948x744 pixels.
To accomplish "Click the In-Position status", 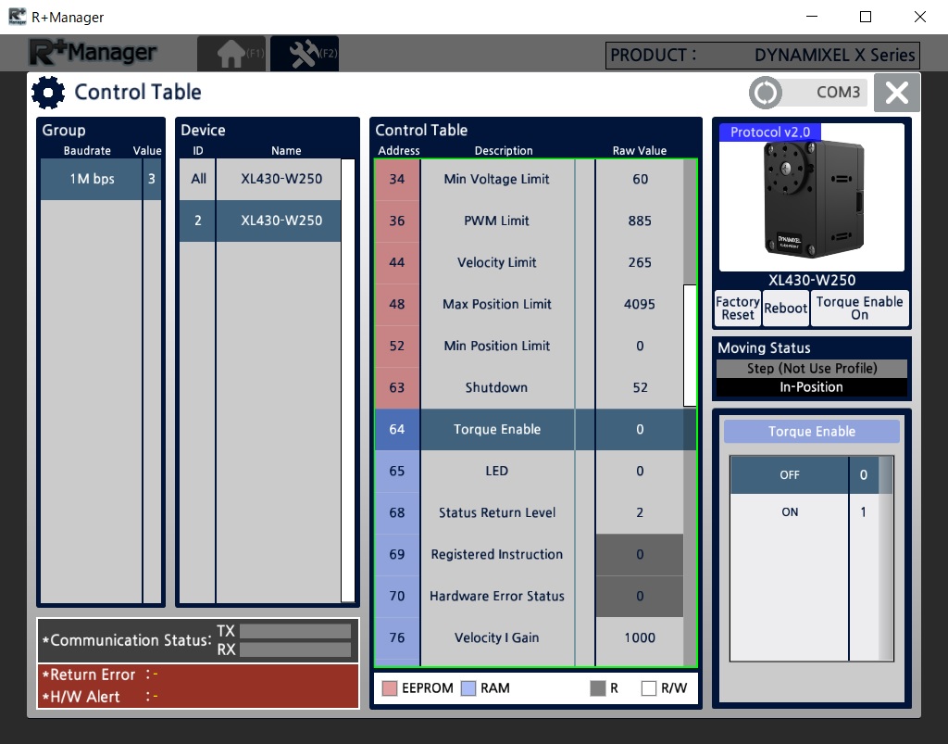I will (812, 387).
